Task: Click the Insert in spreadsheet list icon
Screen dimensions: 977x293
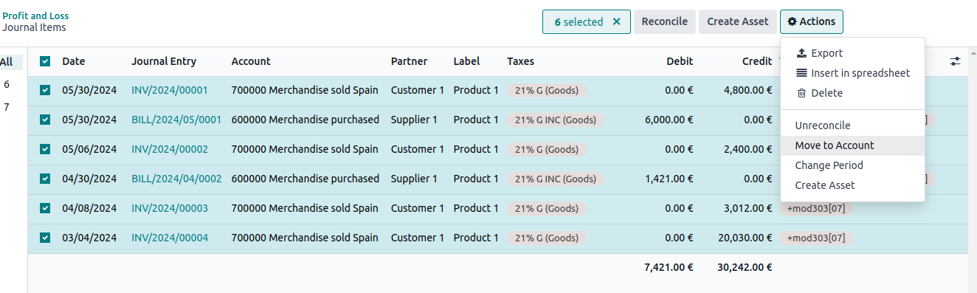Action: point(801,73)
